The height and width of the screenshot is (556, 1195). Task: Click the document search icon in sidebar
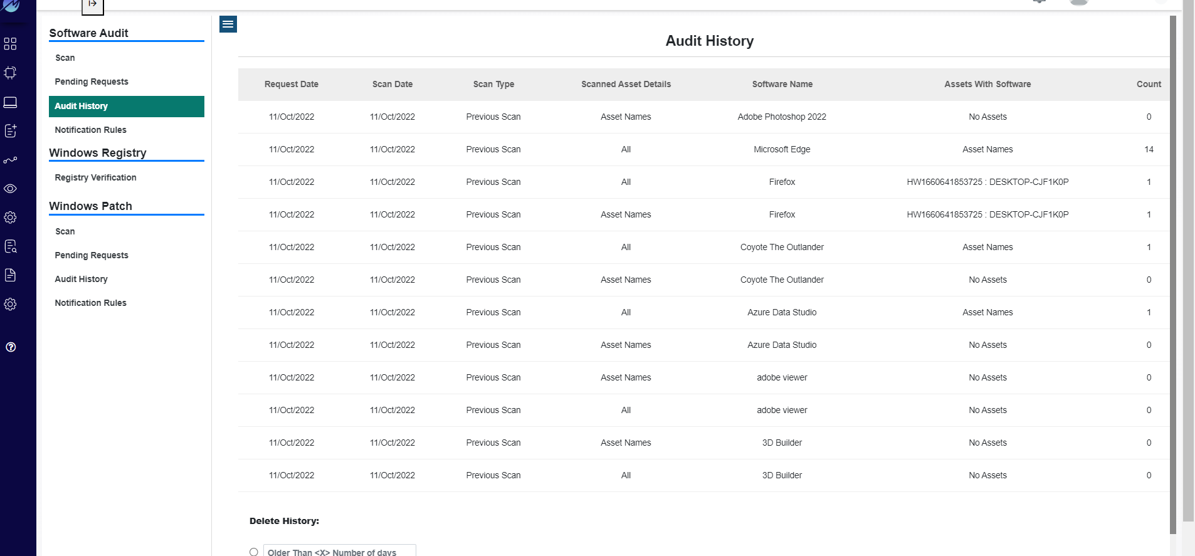pos(10,246)
